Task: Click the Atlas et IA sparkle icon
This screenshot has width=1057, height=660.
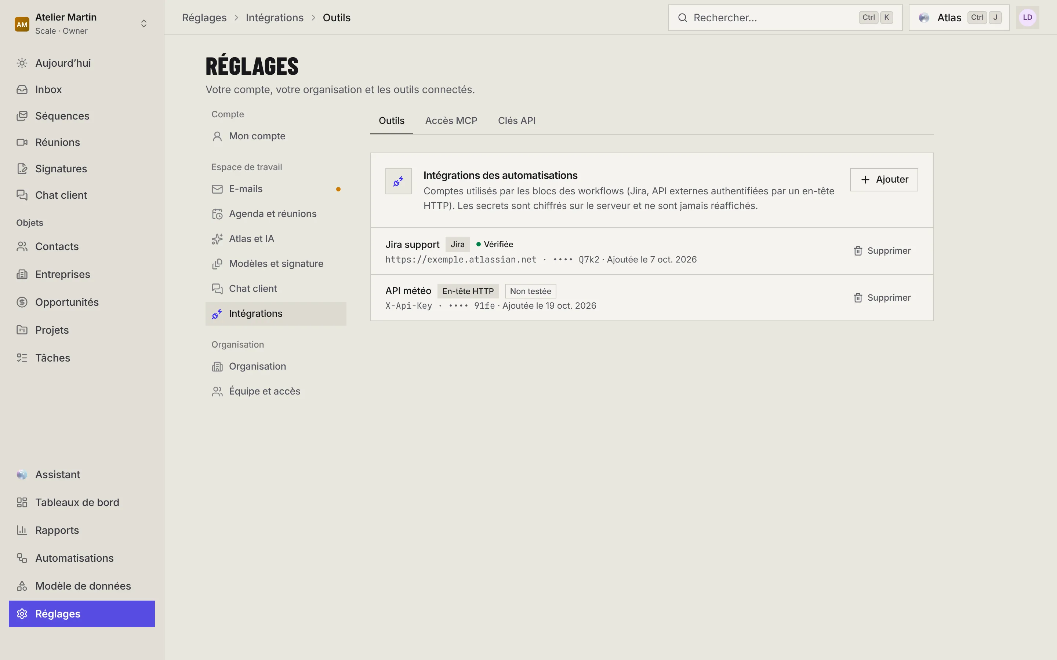Action: click(x=217, y=239)
